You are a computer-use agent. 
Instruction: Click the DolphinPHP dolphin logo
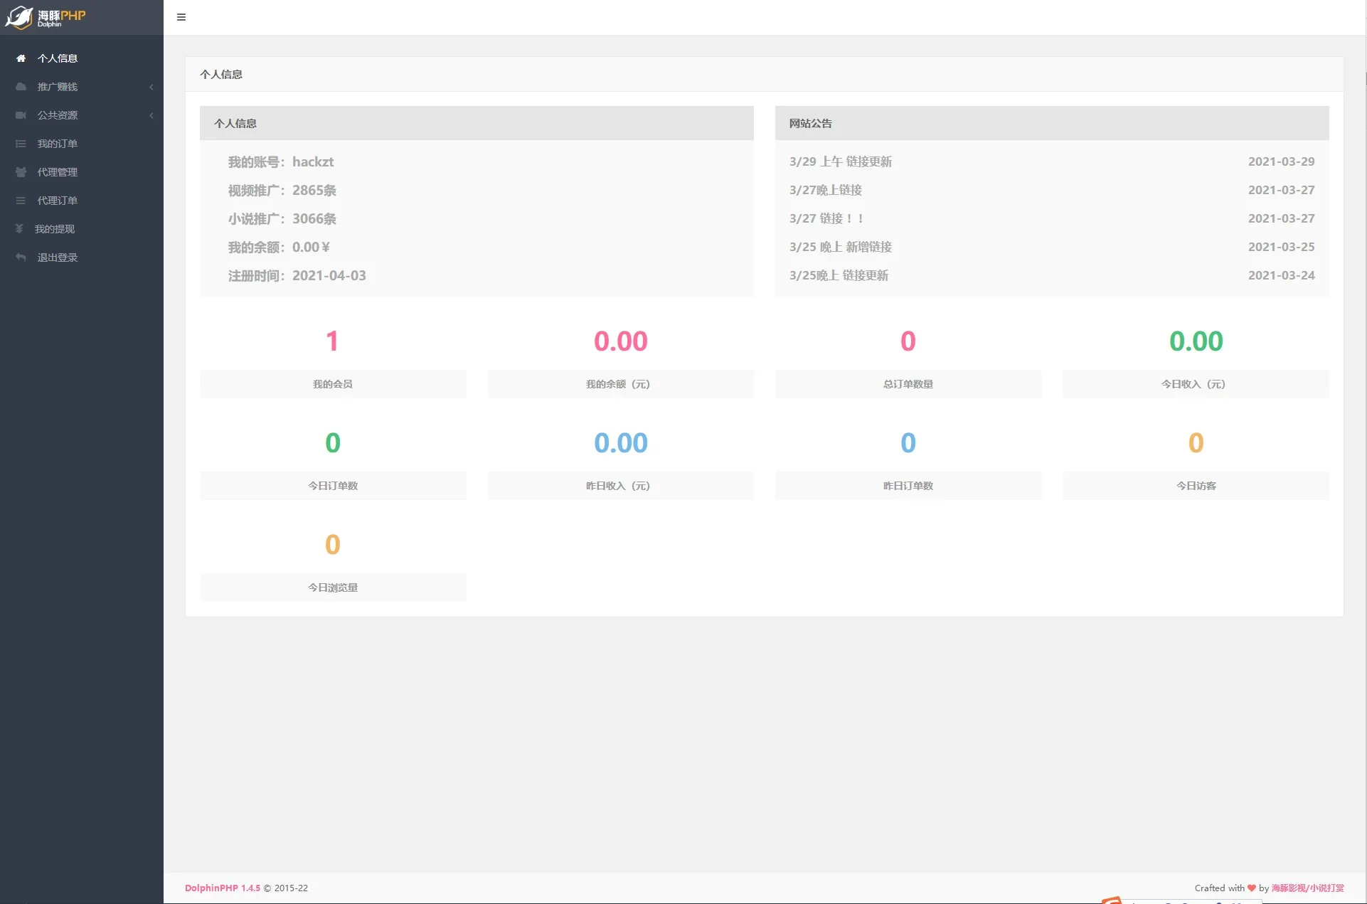click(19, 17)
